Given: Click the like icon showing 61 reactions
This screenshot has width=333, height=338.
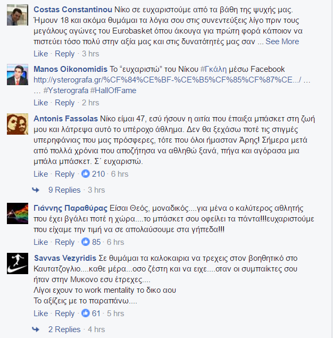Looking at the screenshot, I should (86, 313).
